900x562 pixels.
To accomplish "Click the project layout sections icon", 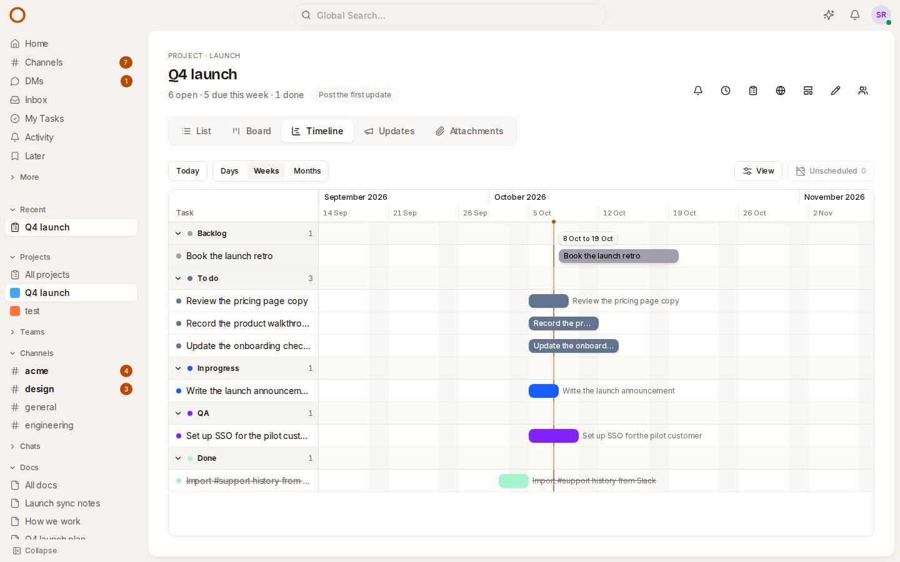I will pyautogui.click(x=808, y=91).
